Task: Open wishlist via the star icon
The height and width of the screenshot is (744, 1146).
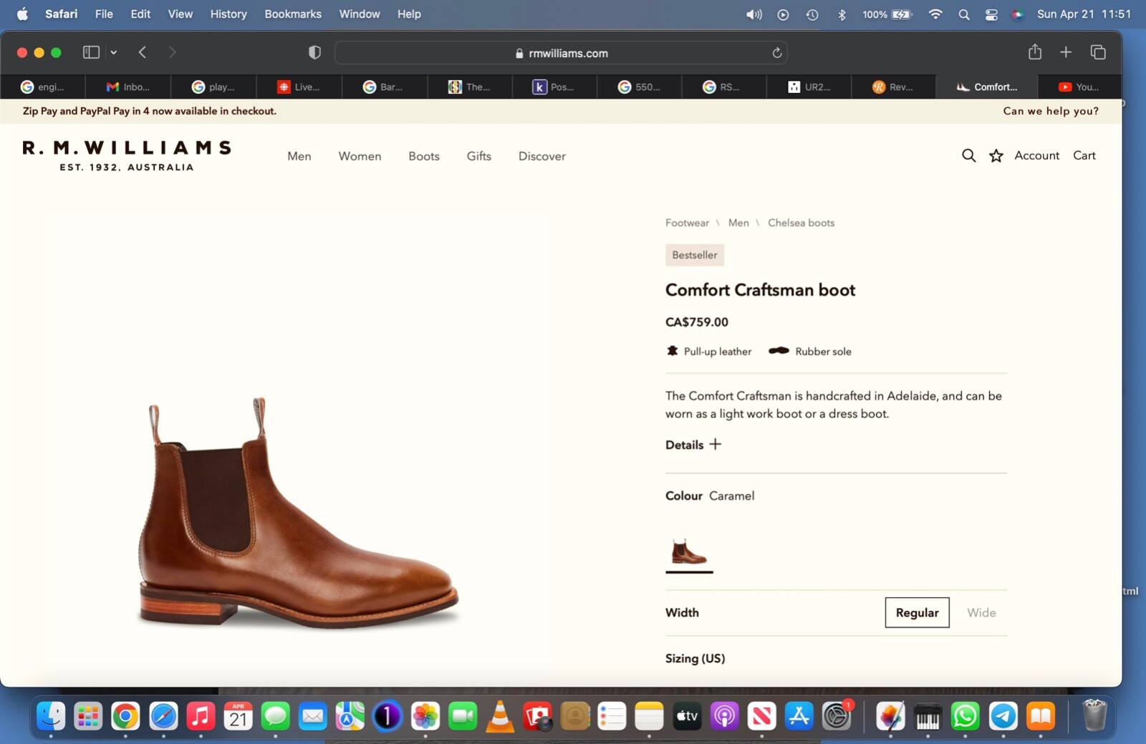Action: [x=996, y=155]
